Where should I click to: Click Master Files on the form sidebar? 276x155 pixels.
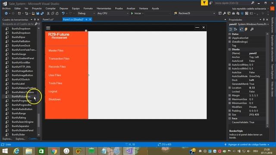(x=56, y=51)
